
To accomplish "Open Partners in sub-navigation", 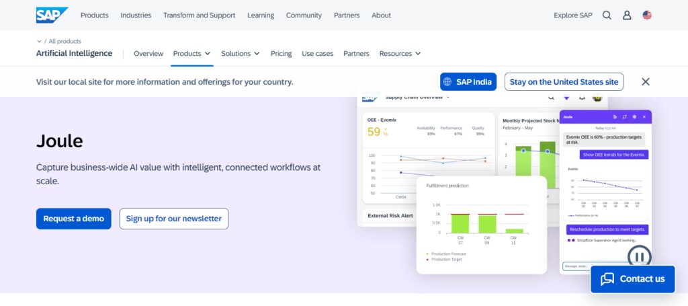I will (x=356, y=54).
